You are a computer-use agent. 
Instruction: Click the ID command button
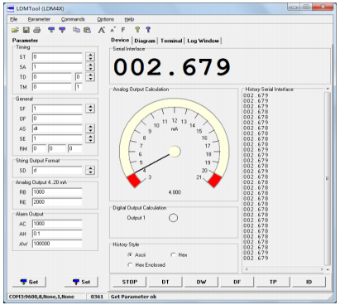point(309,282)
